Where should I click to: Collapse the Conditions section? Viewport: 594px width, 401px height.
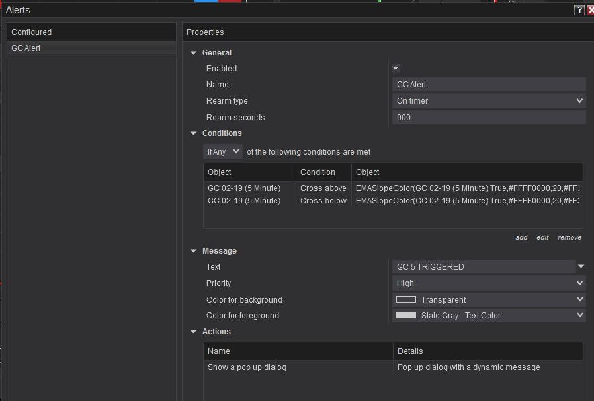[x=194, y=133]
